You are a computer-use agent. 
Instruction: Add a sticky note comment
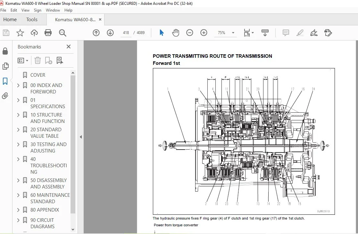[x=286, y=33]
